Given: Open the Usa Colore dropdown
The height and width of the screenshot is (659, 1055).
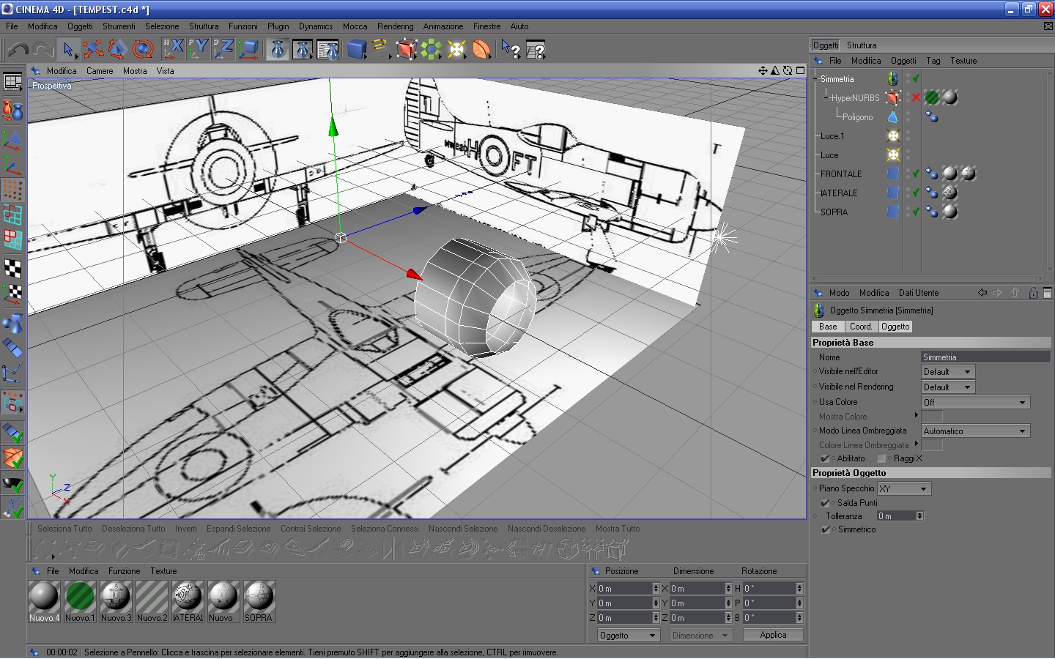Looking at the screenshot, I should (976, 403).
